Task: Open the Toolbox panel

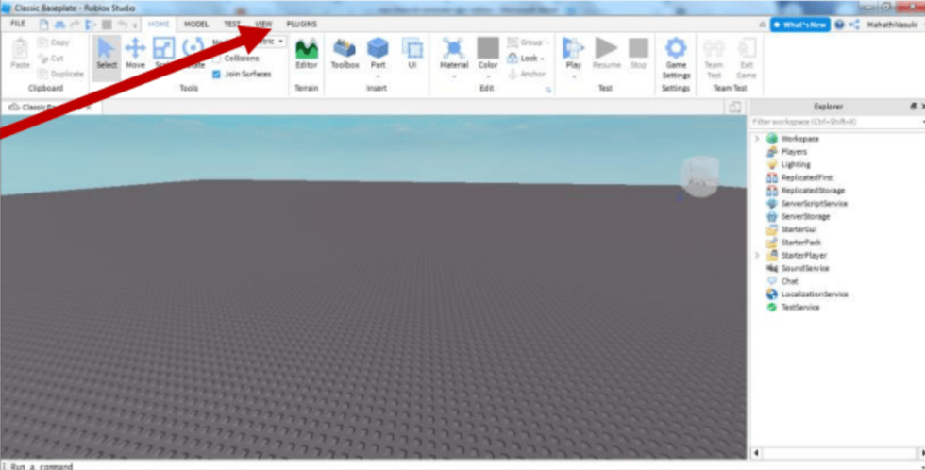Action: [x=345, y=54]
